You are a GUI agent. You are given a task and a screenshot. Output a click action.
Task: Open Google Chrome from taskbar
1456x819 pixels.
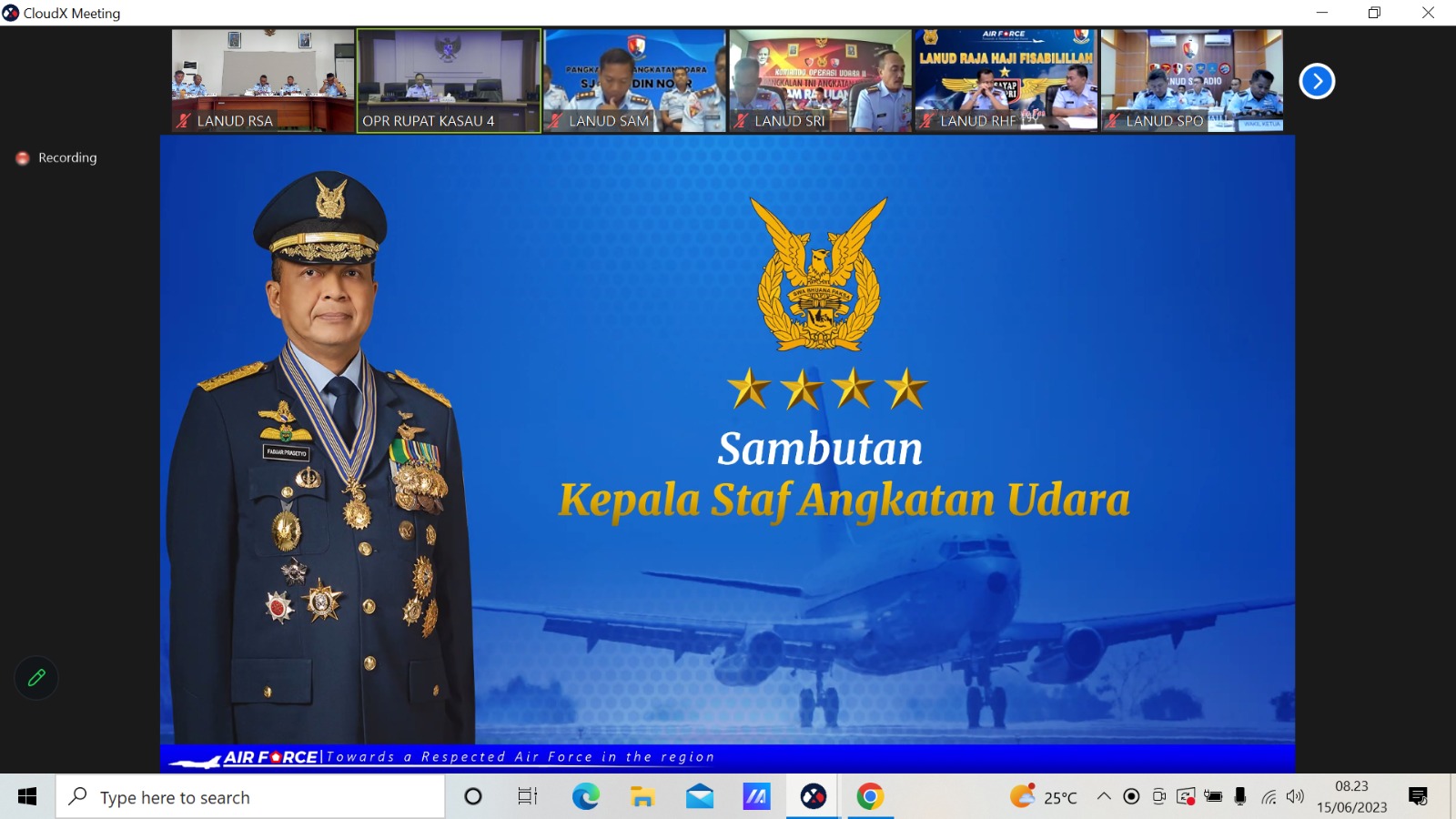pyautogui.click(x=870, y=797)
